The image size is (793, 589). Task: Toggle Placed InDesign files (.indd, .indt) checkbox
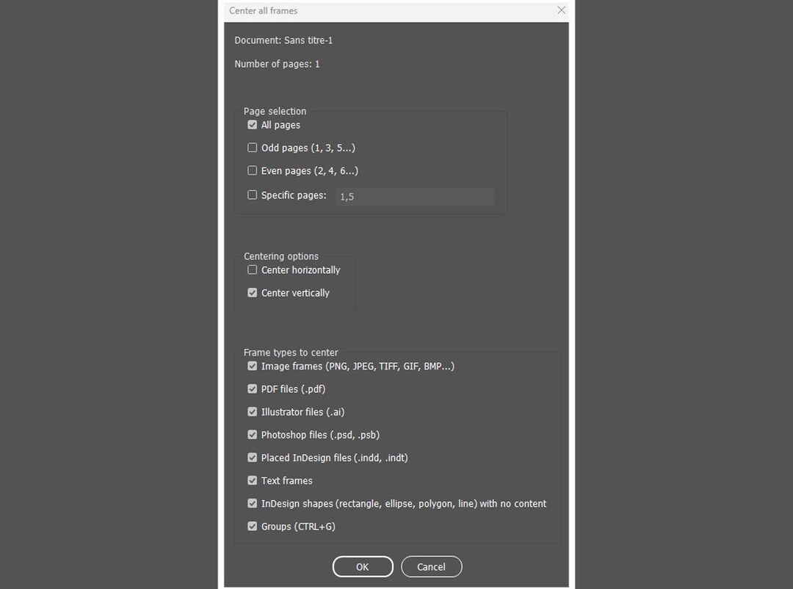pos(253,458)
